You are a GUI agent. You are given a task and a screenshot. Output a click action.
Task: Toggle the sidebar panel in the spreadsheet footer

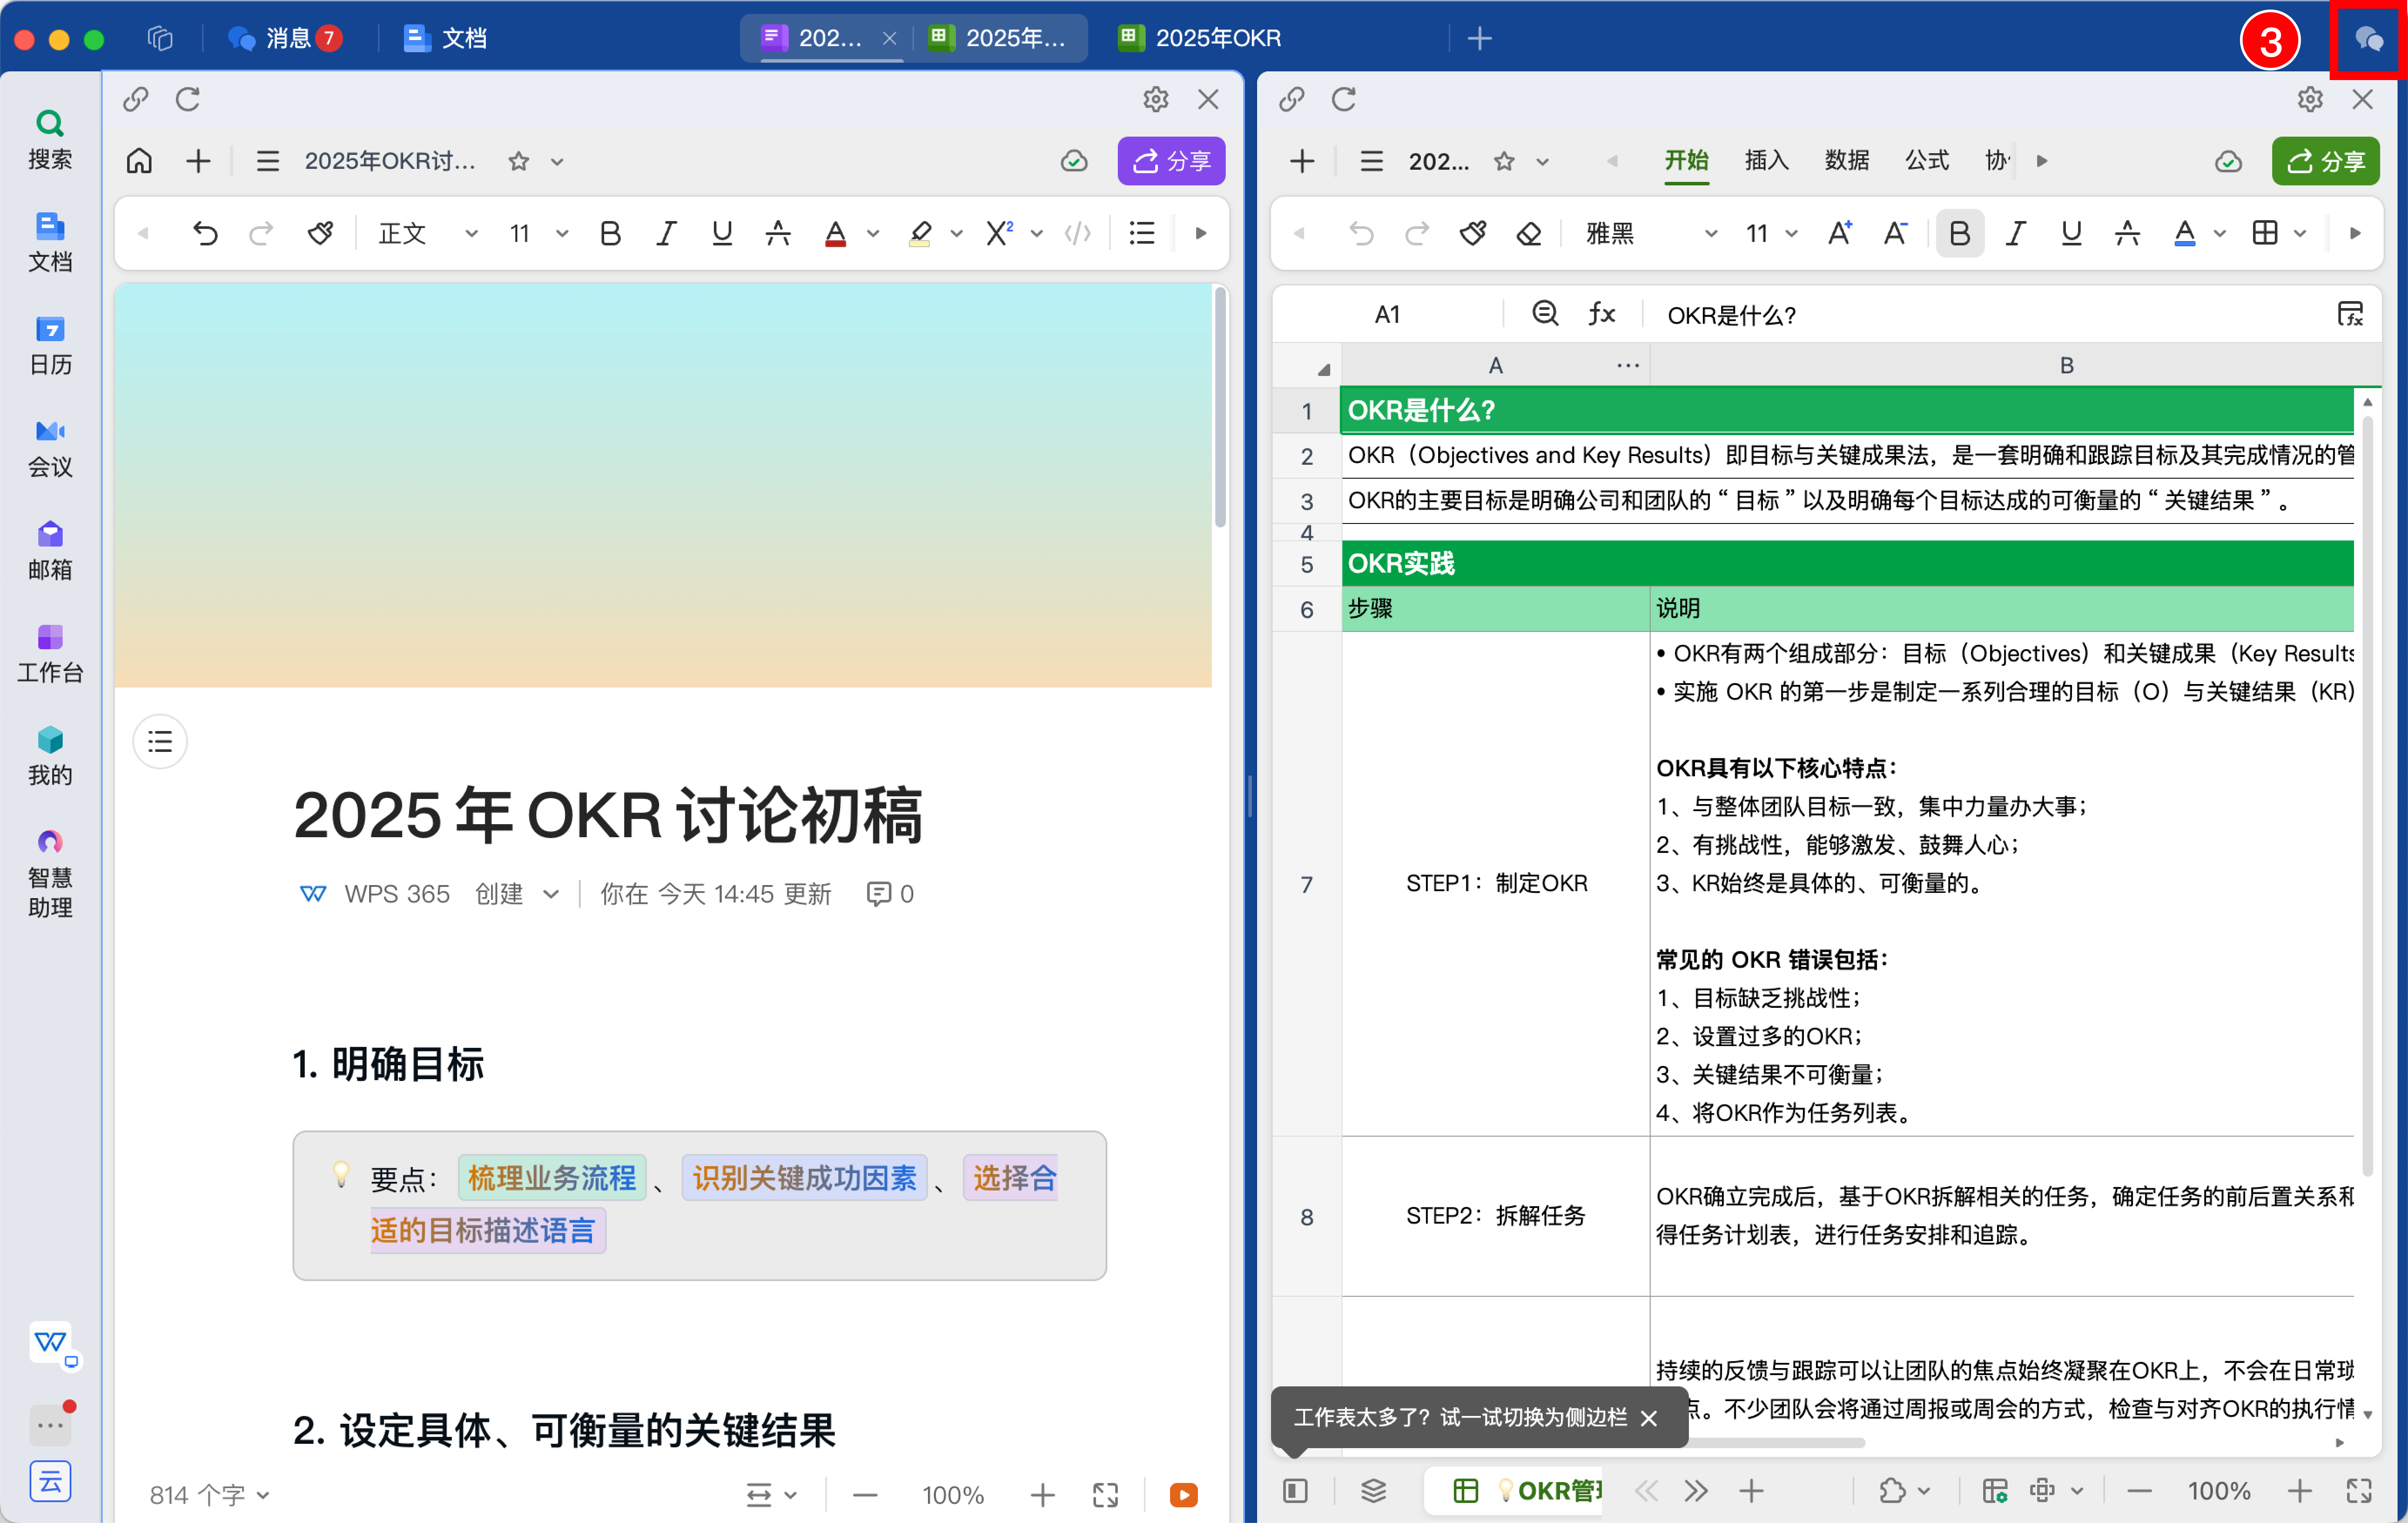coord(1295,1491)
